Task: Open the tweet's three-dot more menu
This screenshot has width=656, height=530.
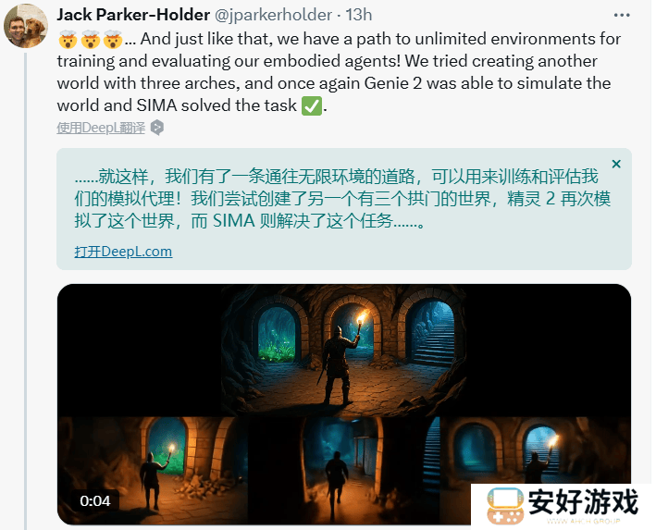Action: point(622,15)
